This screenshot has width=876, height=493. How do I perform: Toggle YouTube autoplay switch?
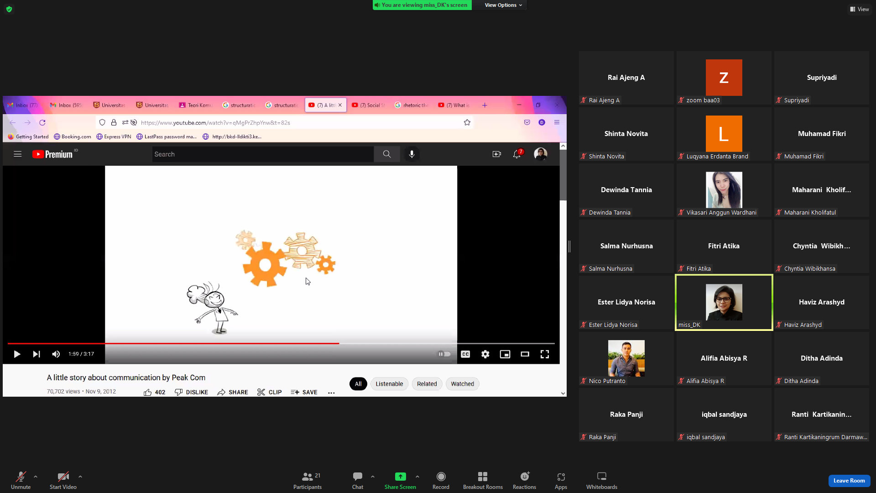(444, 354)
